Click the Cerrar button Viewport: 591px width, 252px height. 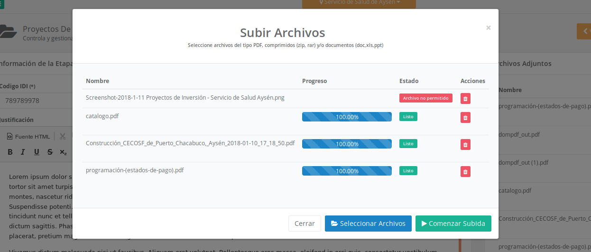click(x=305, y=224)
